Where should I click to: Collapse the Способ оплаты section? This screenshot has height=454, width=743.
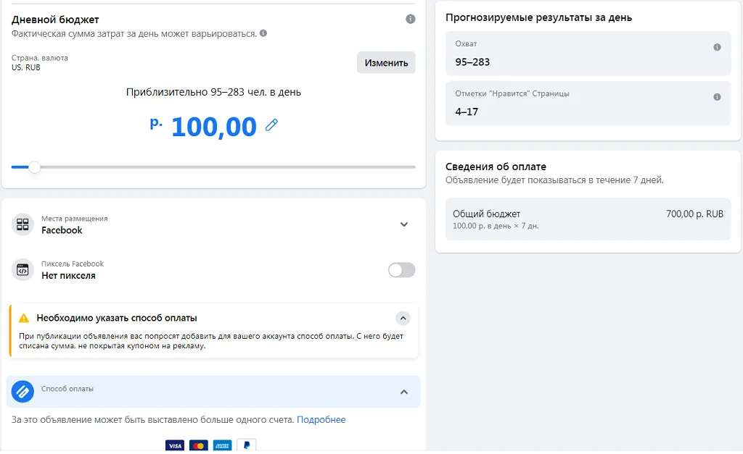(404, 392)
